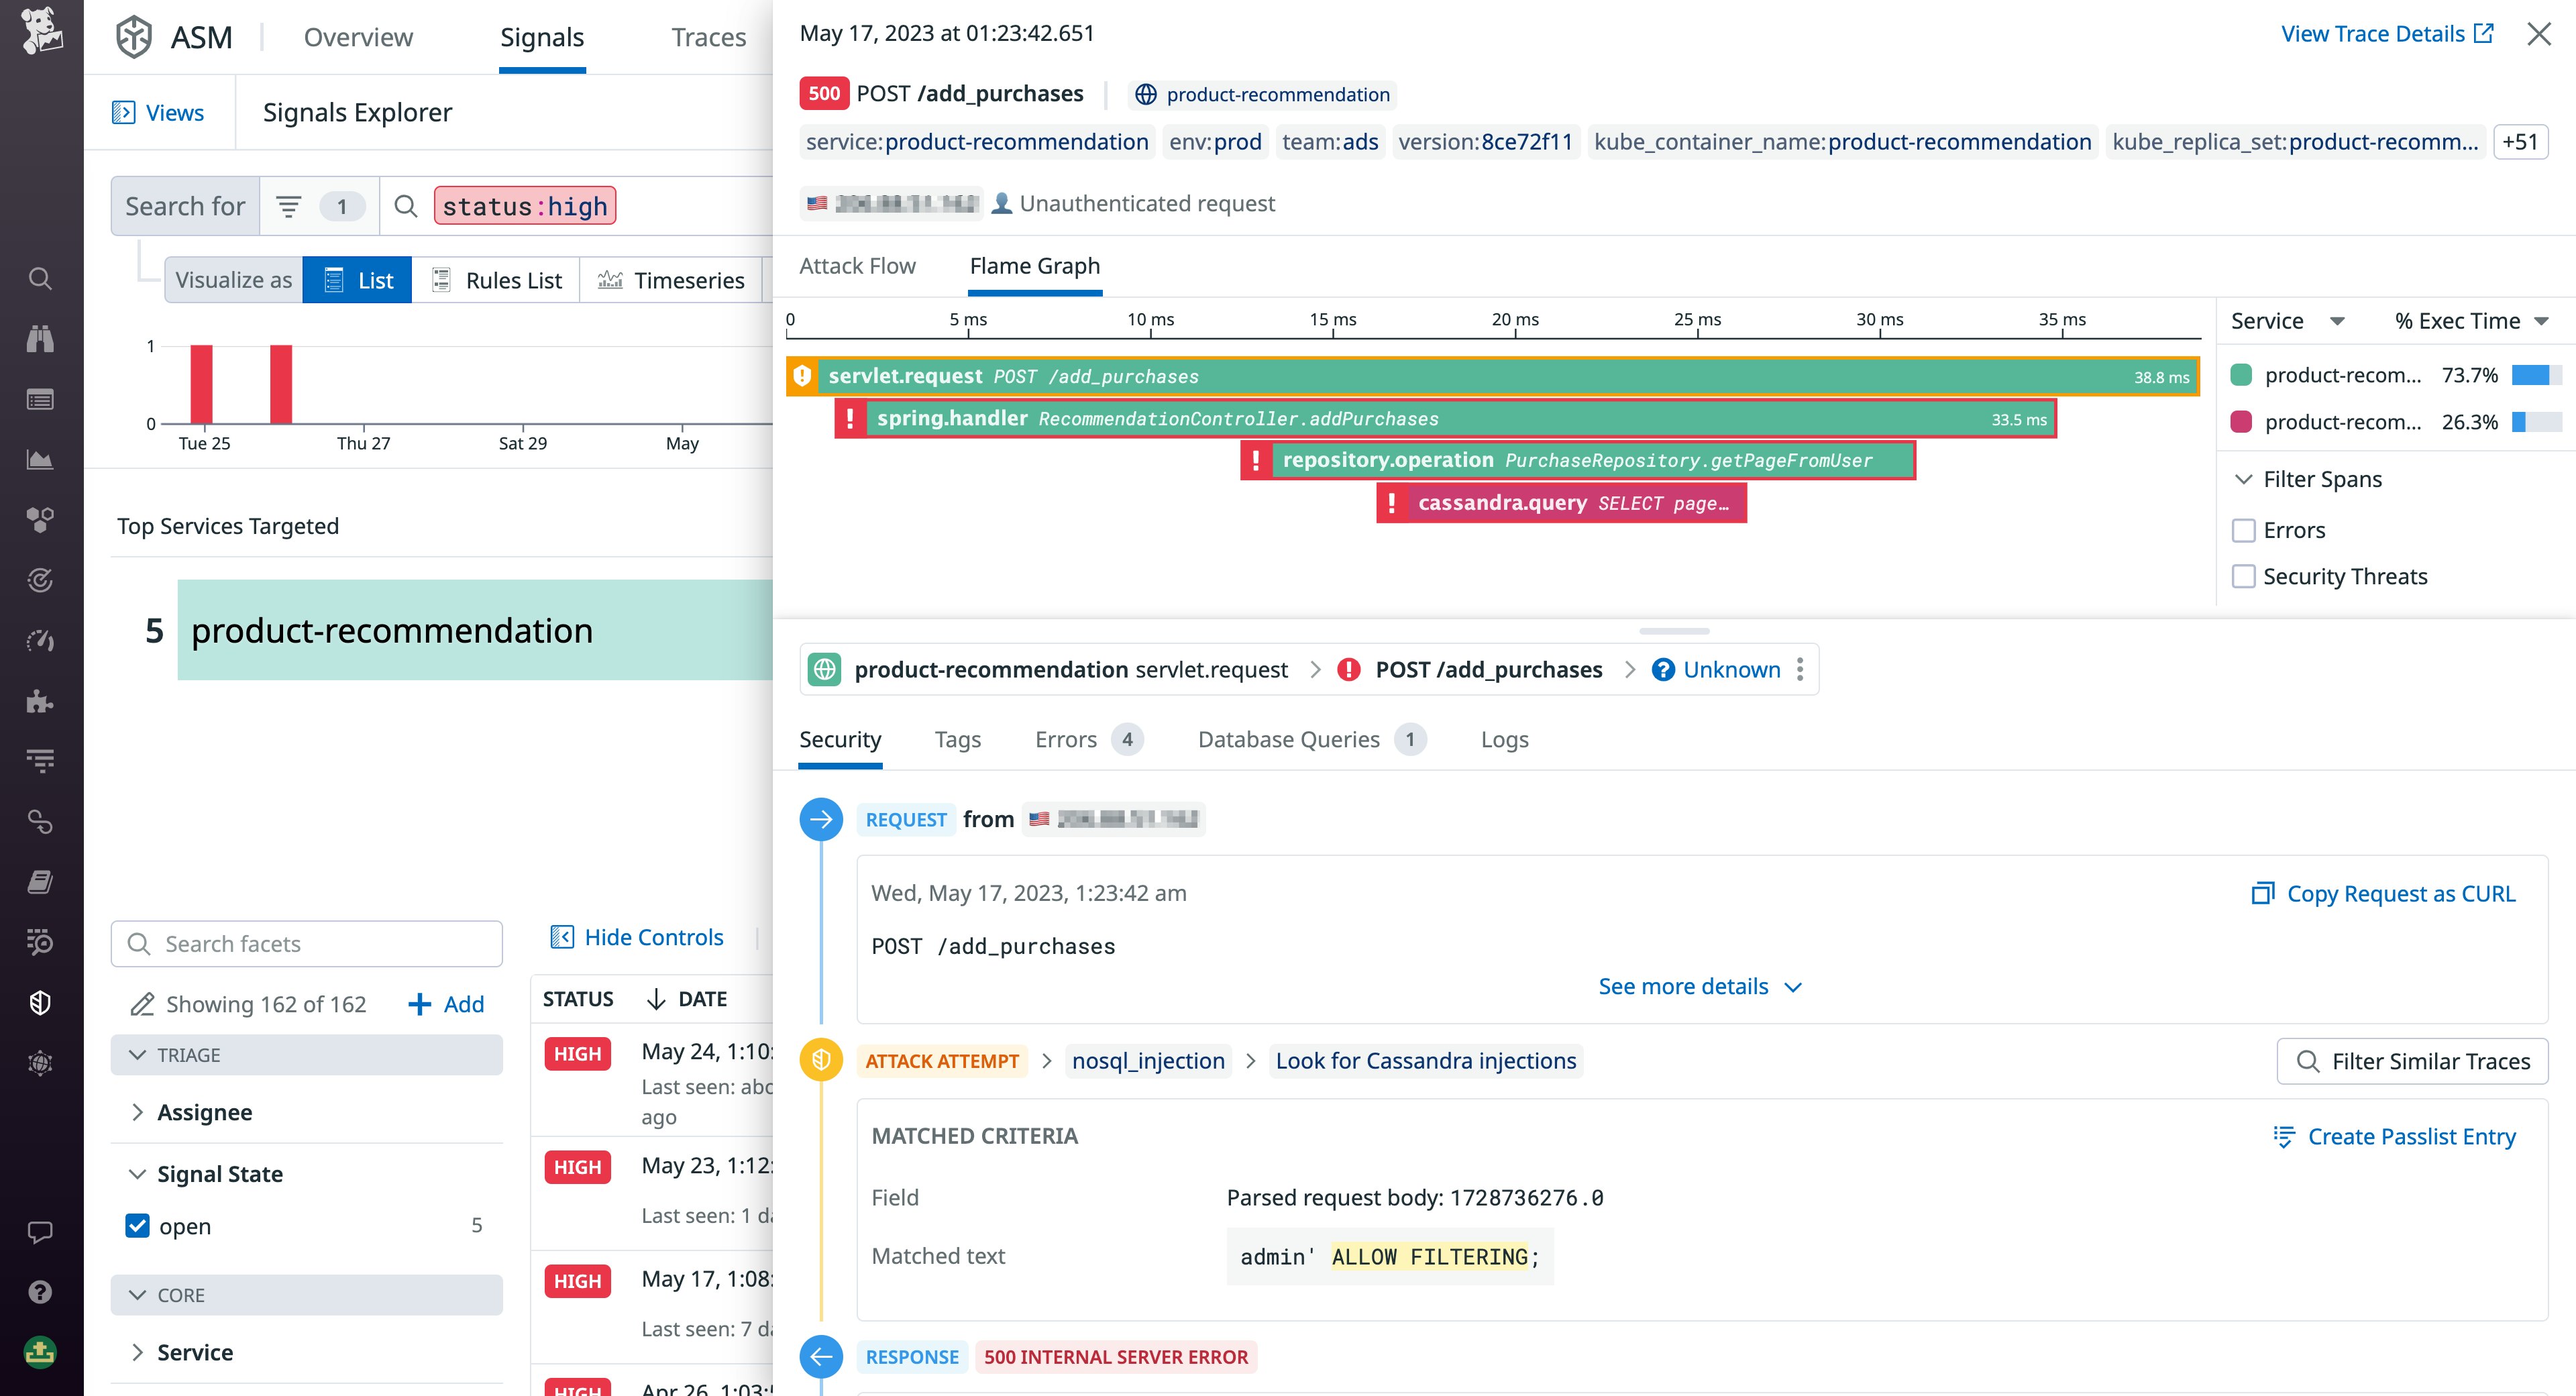Click the pink service color swatch at 26.3%

coord(2241,422)
